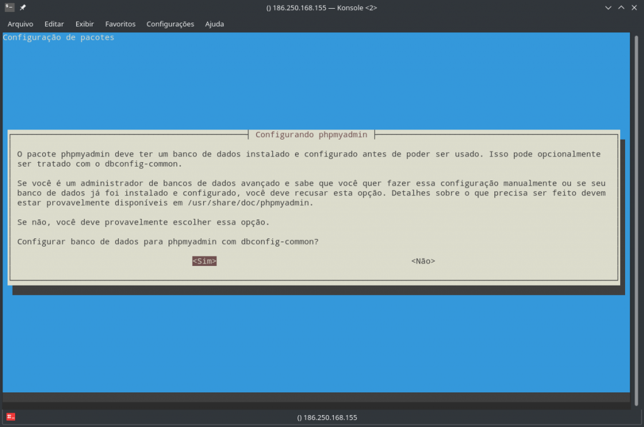644x427 pixels.
Task: Click the Configuração de pacotes header text
Action: tap(58, 37)
